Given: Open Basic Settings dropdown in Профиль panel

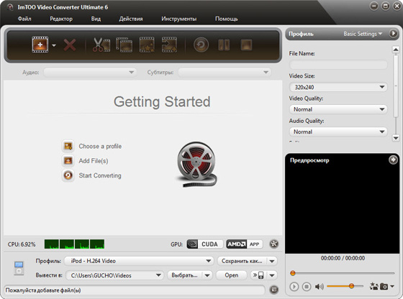Looking at the screenshot, I should click(x=363, y=34).
